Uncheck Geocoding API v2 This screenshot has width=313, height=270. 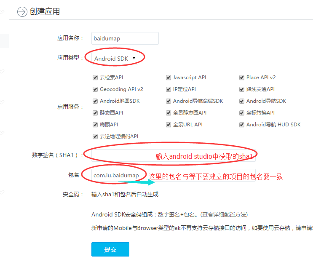point(95,89)
